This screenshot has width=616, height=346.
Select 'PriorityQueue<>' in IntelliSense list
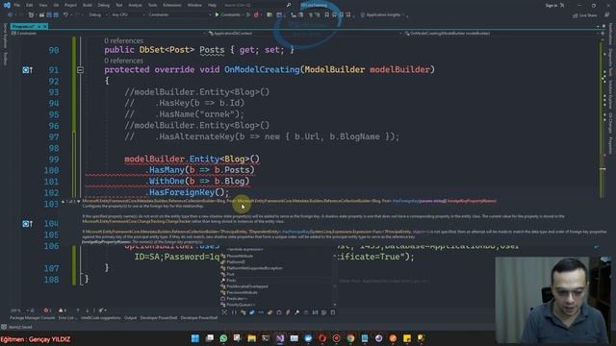click(277, 305)
